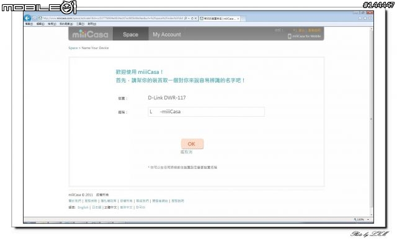Viewport: 397px width, 241px height.
Task: Open Favorites star icon in browser
Action: click(365, 18)
